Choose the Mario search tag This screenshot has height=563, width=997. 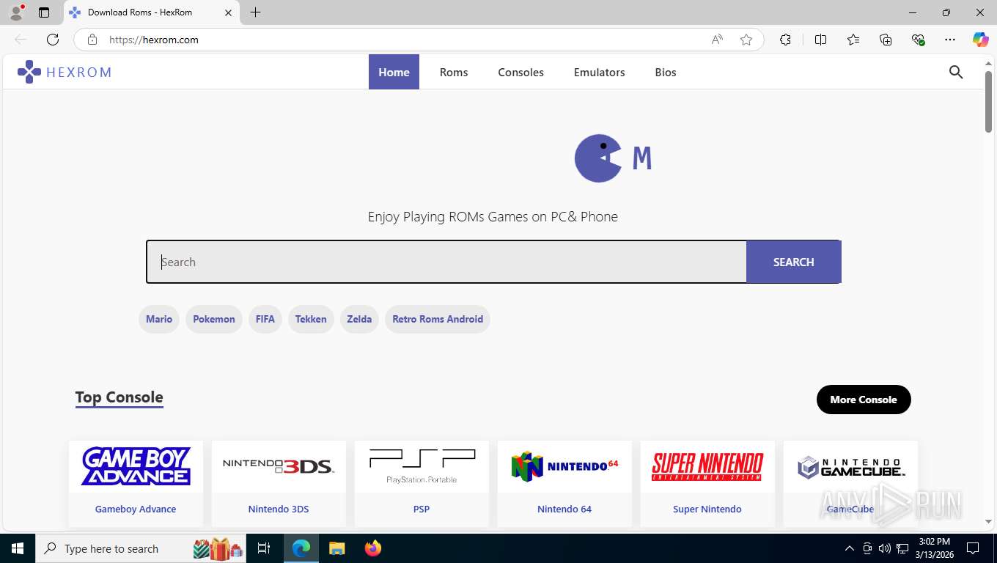159,319
